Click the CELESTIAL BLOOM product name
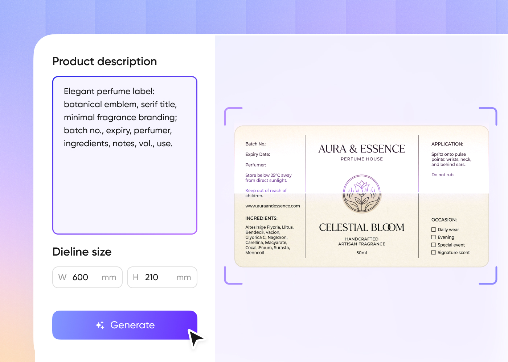This screenshot has height=362, width=508. point(362,227)
